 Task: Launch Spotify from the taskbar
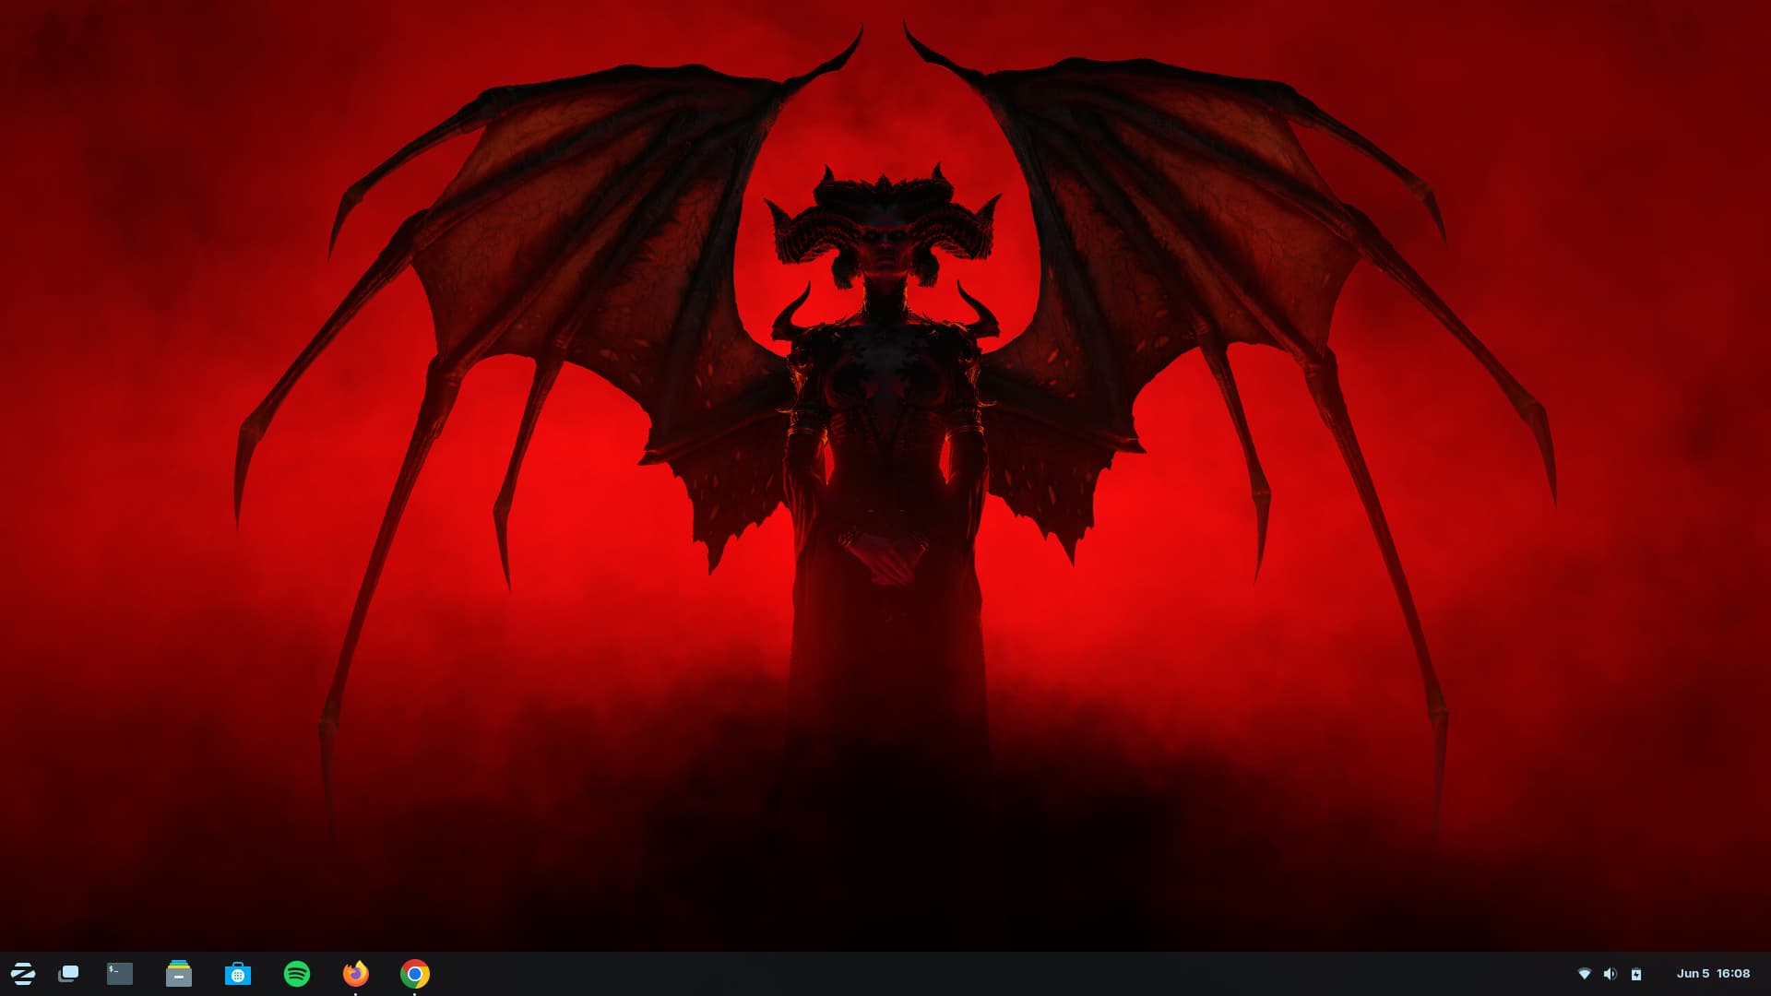(x=297, y=974)
